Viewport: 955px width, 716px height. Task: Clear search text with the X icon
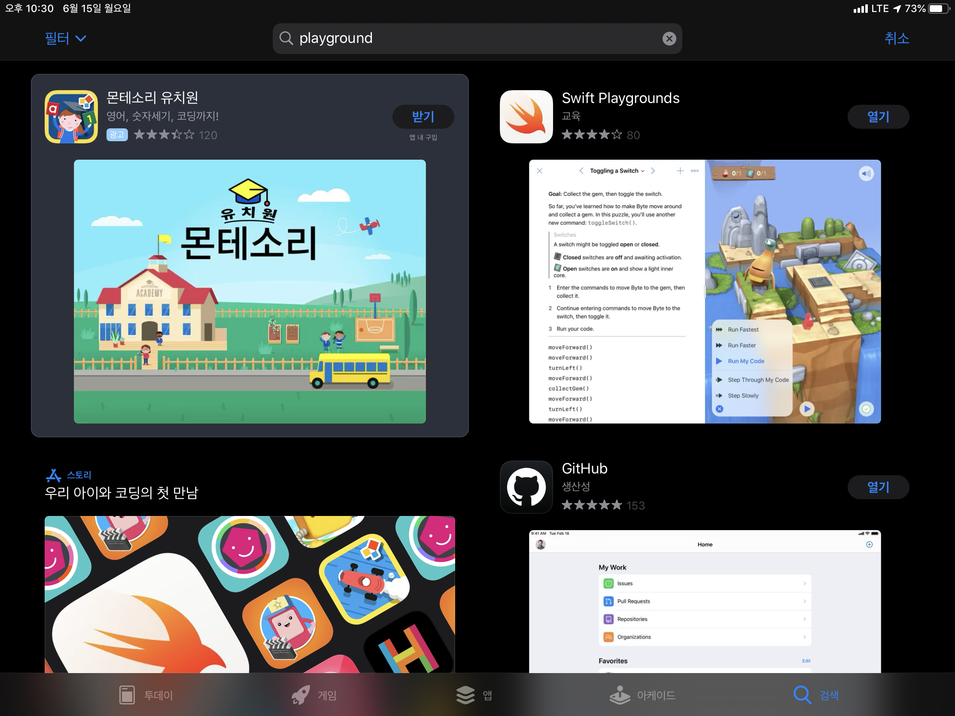pos(669,39)
